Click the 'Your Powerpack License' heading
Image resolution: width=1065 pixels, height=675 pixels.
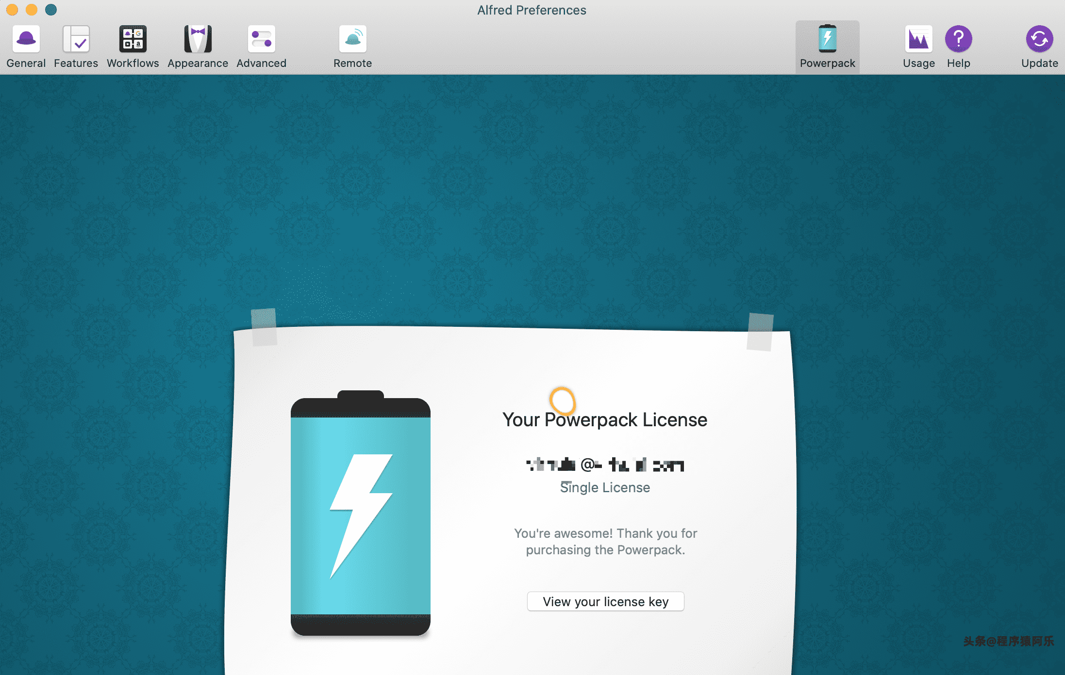[605, 420]
